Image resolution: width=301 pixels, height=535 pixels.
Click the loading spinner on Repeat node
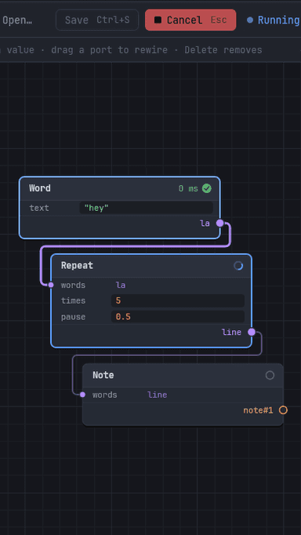click(x=238, y=266)
